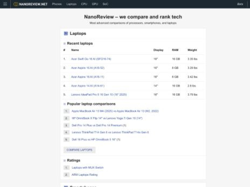Open ThinkPad T14 Gen 6 vs T14s comparison
250x187 pixels.
(110, 132)
